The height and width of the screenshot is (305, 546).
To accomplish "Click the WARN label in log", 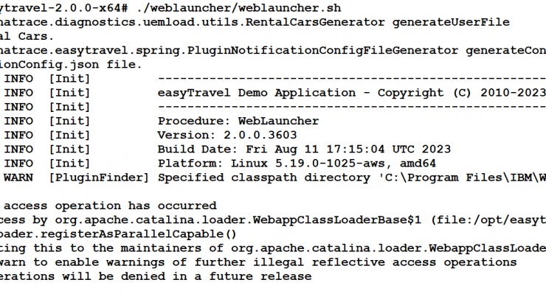I will (x=18, y=178).
